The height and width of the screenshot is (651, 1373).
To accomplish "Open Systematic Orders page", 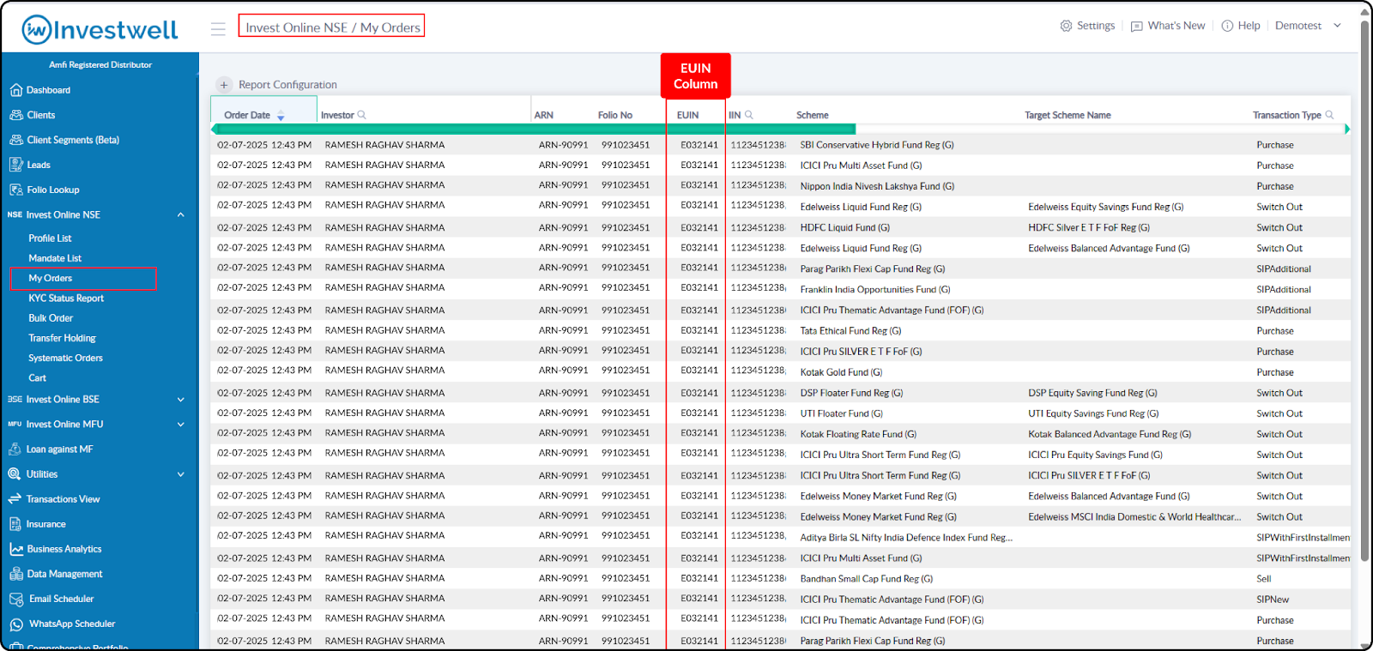I will (x=65, y=359).
